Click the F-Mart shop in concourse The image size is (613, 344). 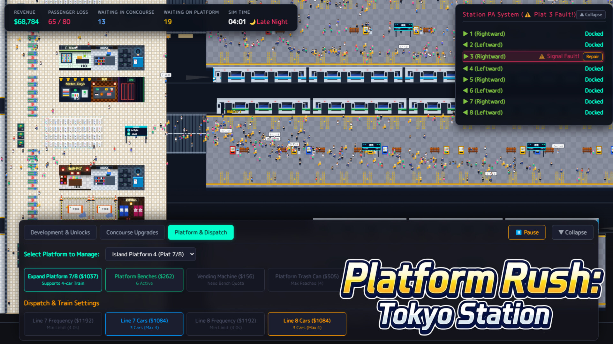point(75,58)
